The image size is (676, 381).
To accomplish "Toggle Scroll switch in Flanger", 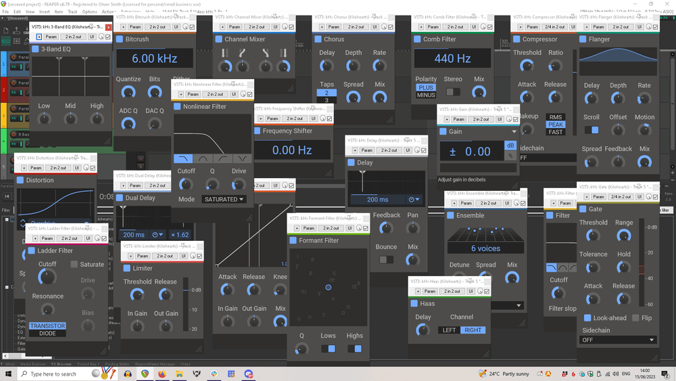I will pyautogui.click(x=591, y=130).
